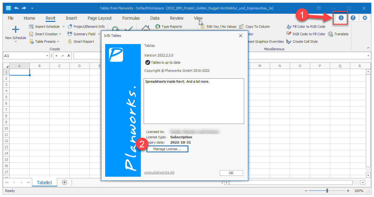
Task: Click the Undo arrow in title bar
Action: 16,8
